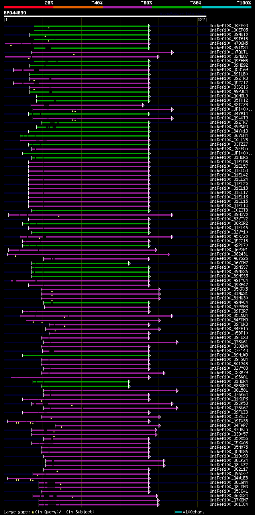Open hit UniRef100_A9NVC4
The height and width of the screenshot is (515, 255).
[x=229, y=303]
